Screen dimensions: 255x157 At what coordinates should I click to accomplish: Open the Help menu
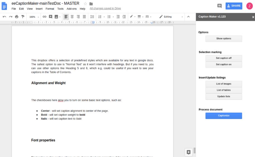83,9
